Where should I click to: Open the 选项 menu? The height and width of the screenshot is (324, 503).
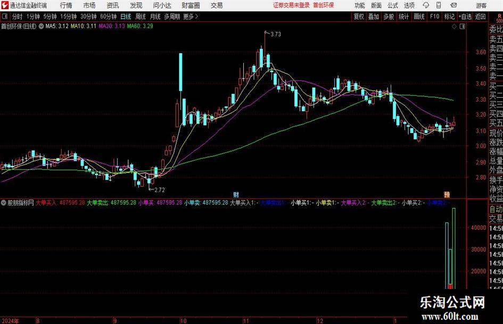coord(409,5)
